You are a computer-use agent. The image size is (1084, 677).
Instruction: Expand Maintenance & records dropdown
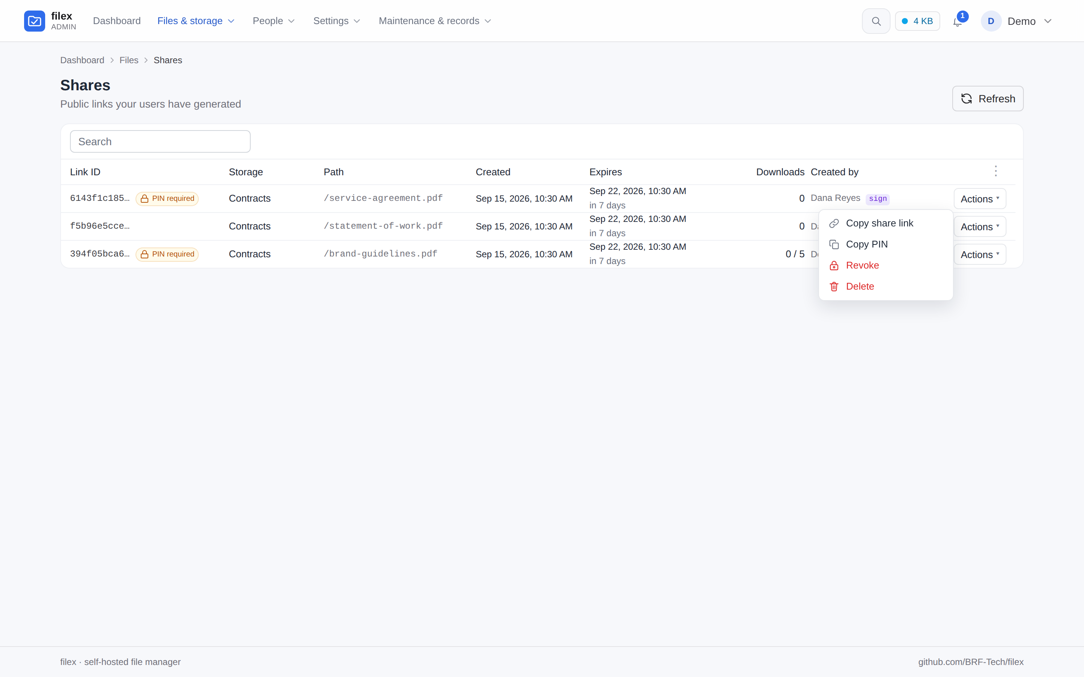pos(435,21)
